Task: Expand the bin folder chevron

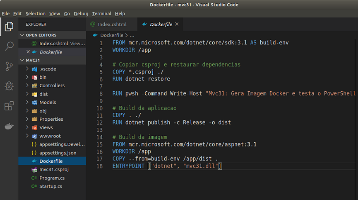Action: pyautogui.click(x=27, y=77)
